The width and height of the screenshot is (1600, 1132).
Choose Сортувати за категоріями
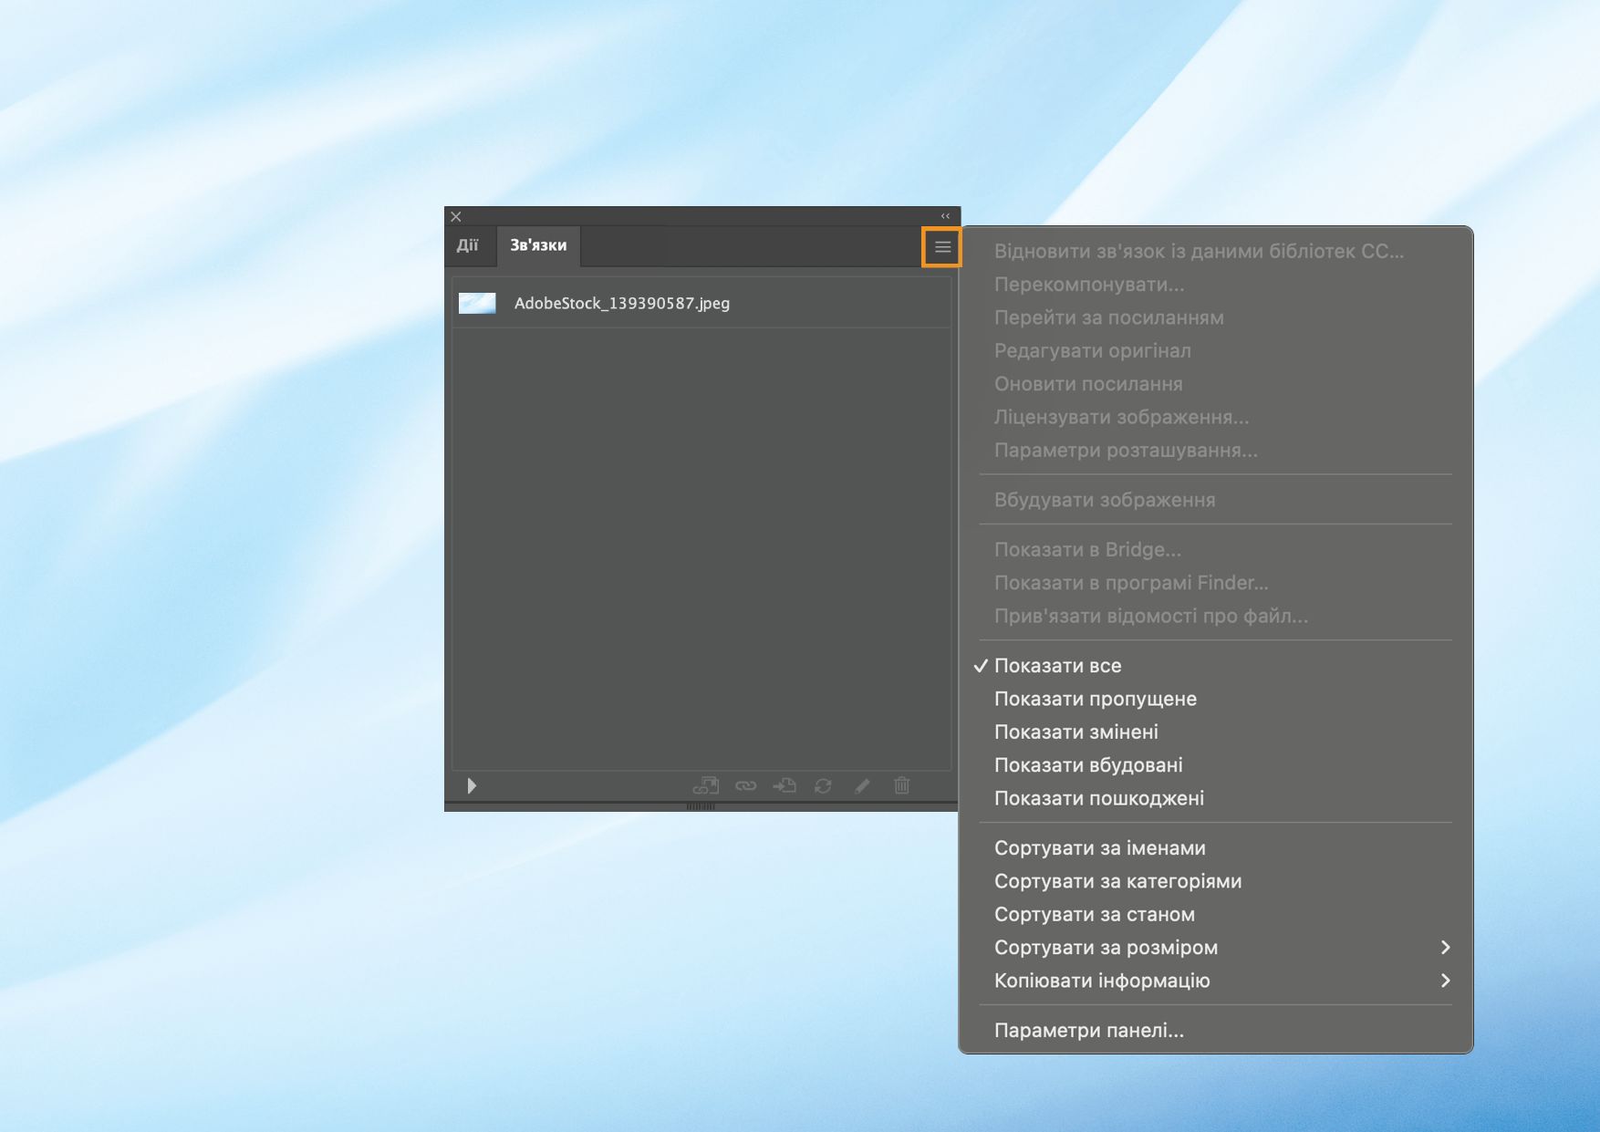(x=1216, y=881)
